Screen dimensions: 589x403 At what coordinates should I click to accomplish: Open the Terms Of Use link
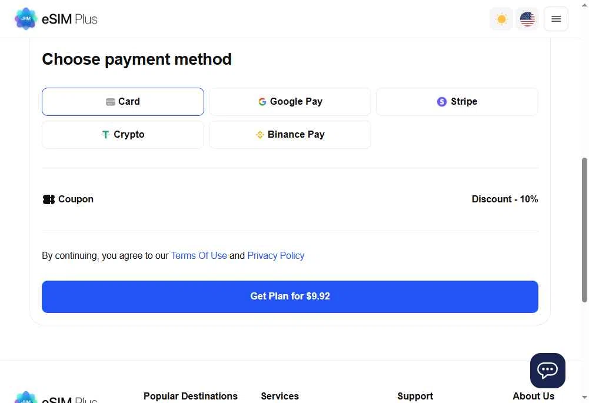pyautogui.click(x=199, y=256)
